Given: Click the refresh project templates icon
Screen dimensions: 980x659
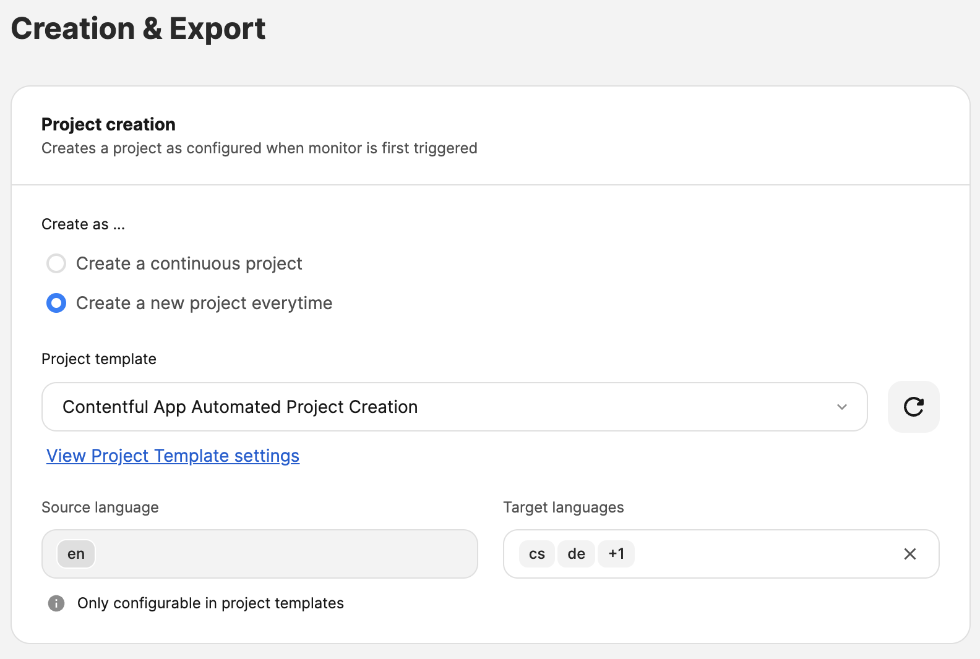Looking at the screenshot, I should coord(913,407).
